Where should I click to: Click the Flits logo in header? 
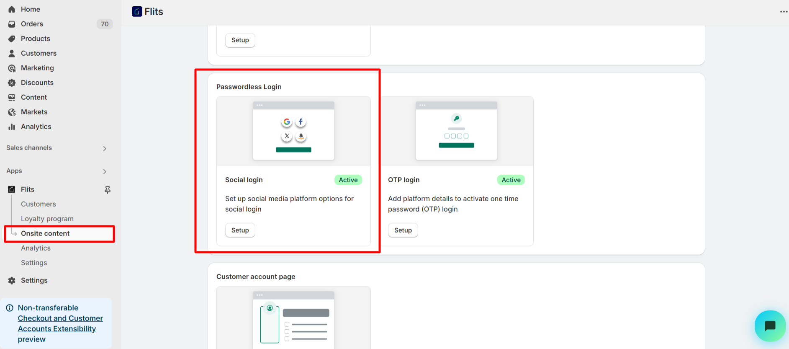click(137, 11)
